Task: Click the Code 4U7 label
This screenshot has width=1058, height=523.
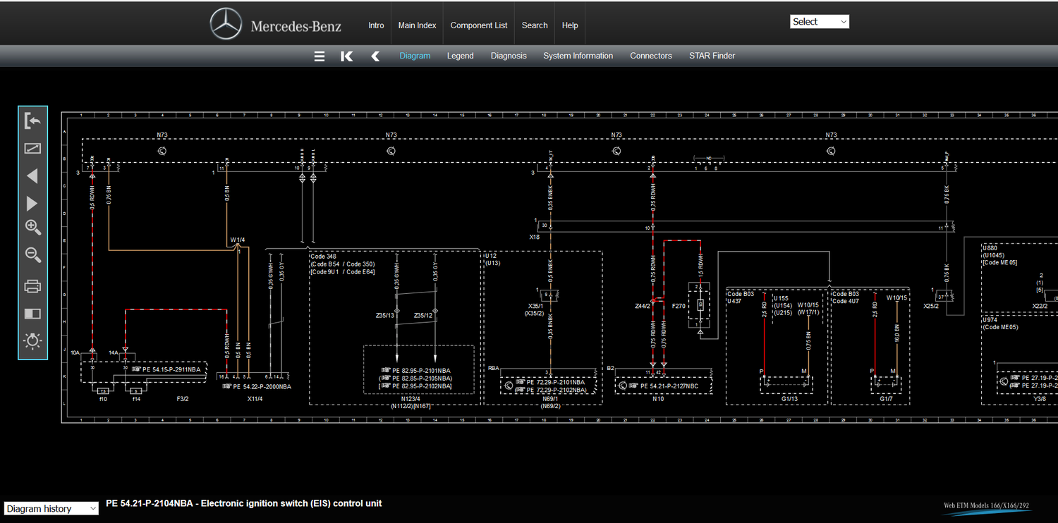Action: tap(846, 301)
